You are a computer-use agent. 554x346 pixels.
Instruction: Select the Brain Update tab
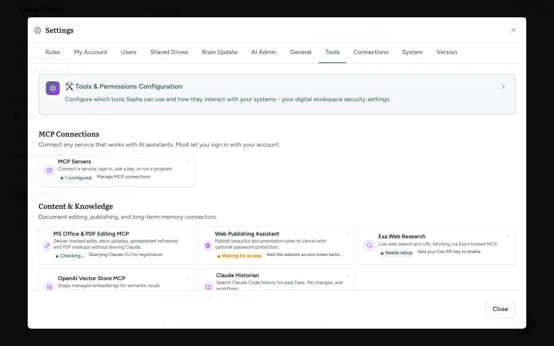click(x=219, y=52)
